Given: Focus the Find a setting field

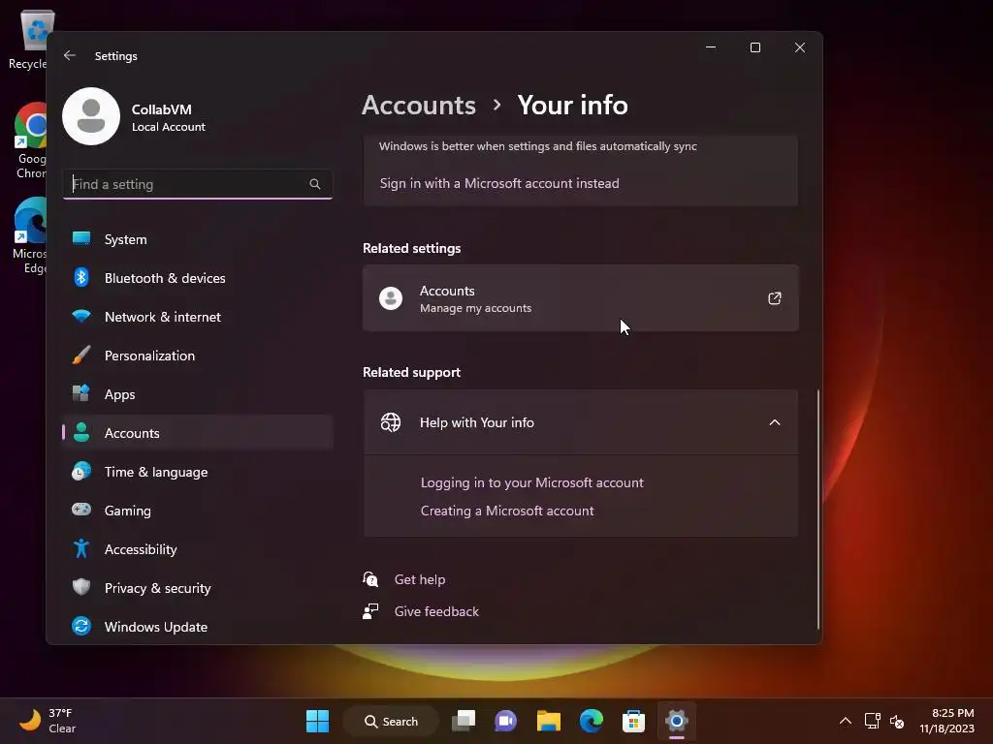Looking at the screenshot, I should pos(198,184).
